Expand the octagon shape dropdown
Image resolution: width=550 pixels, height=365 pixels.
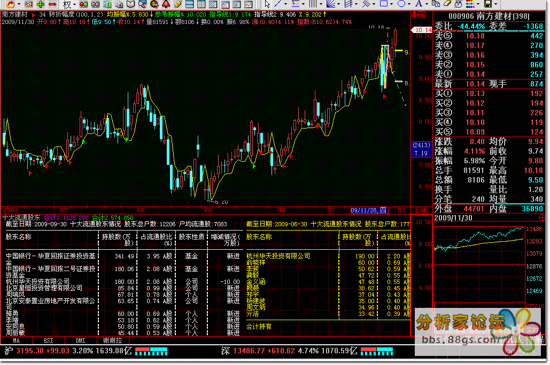coord(409,4)
